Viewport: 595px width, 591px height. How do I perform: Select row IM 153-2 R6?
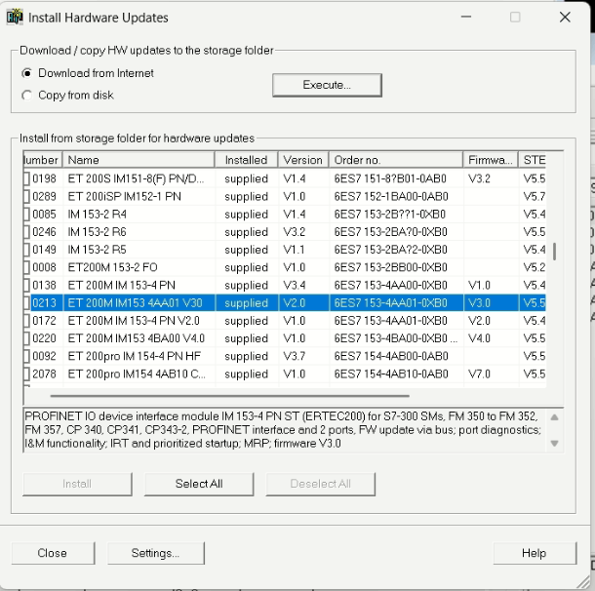285,232
